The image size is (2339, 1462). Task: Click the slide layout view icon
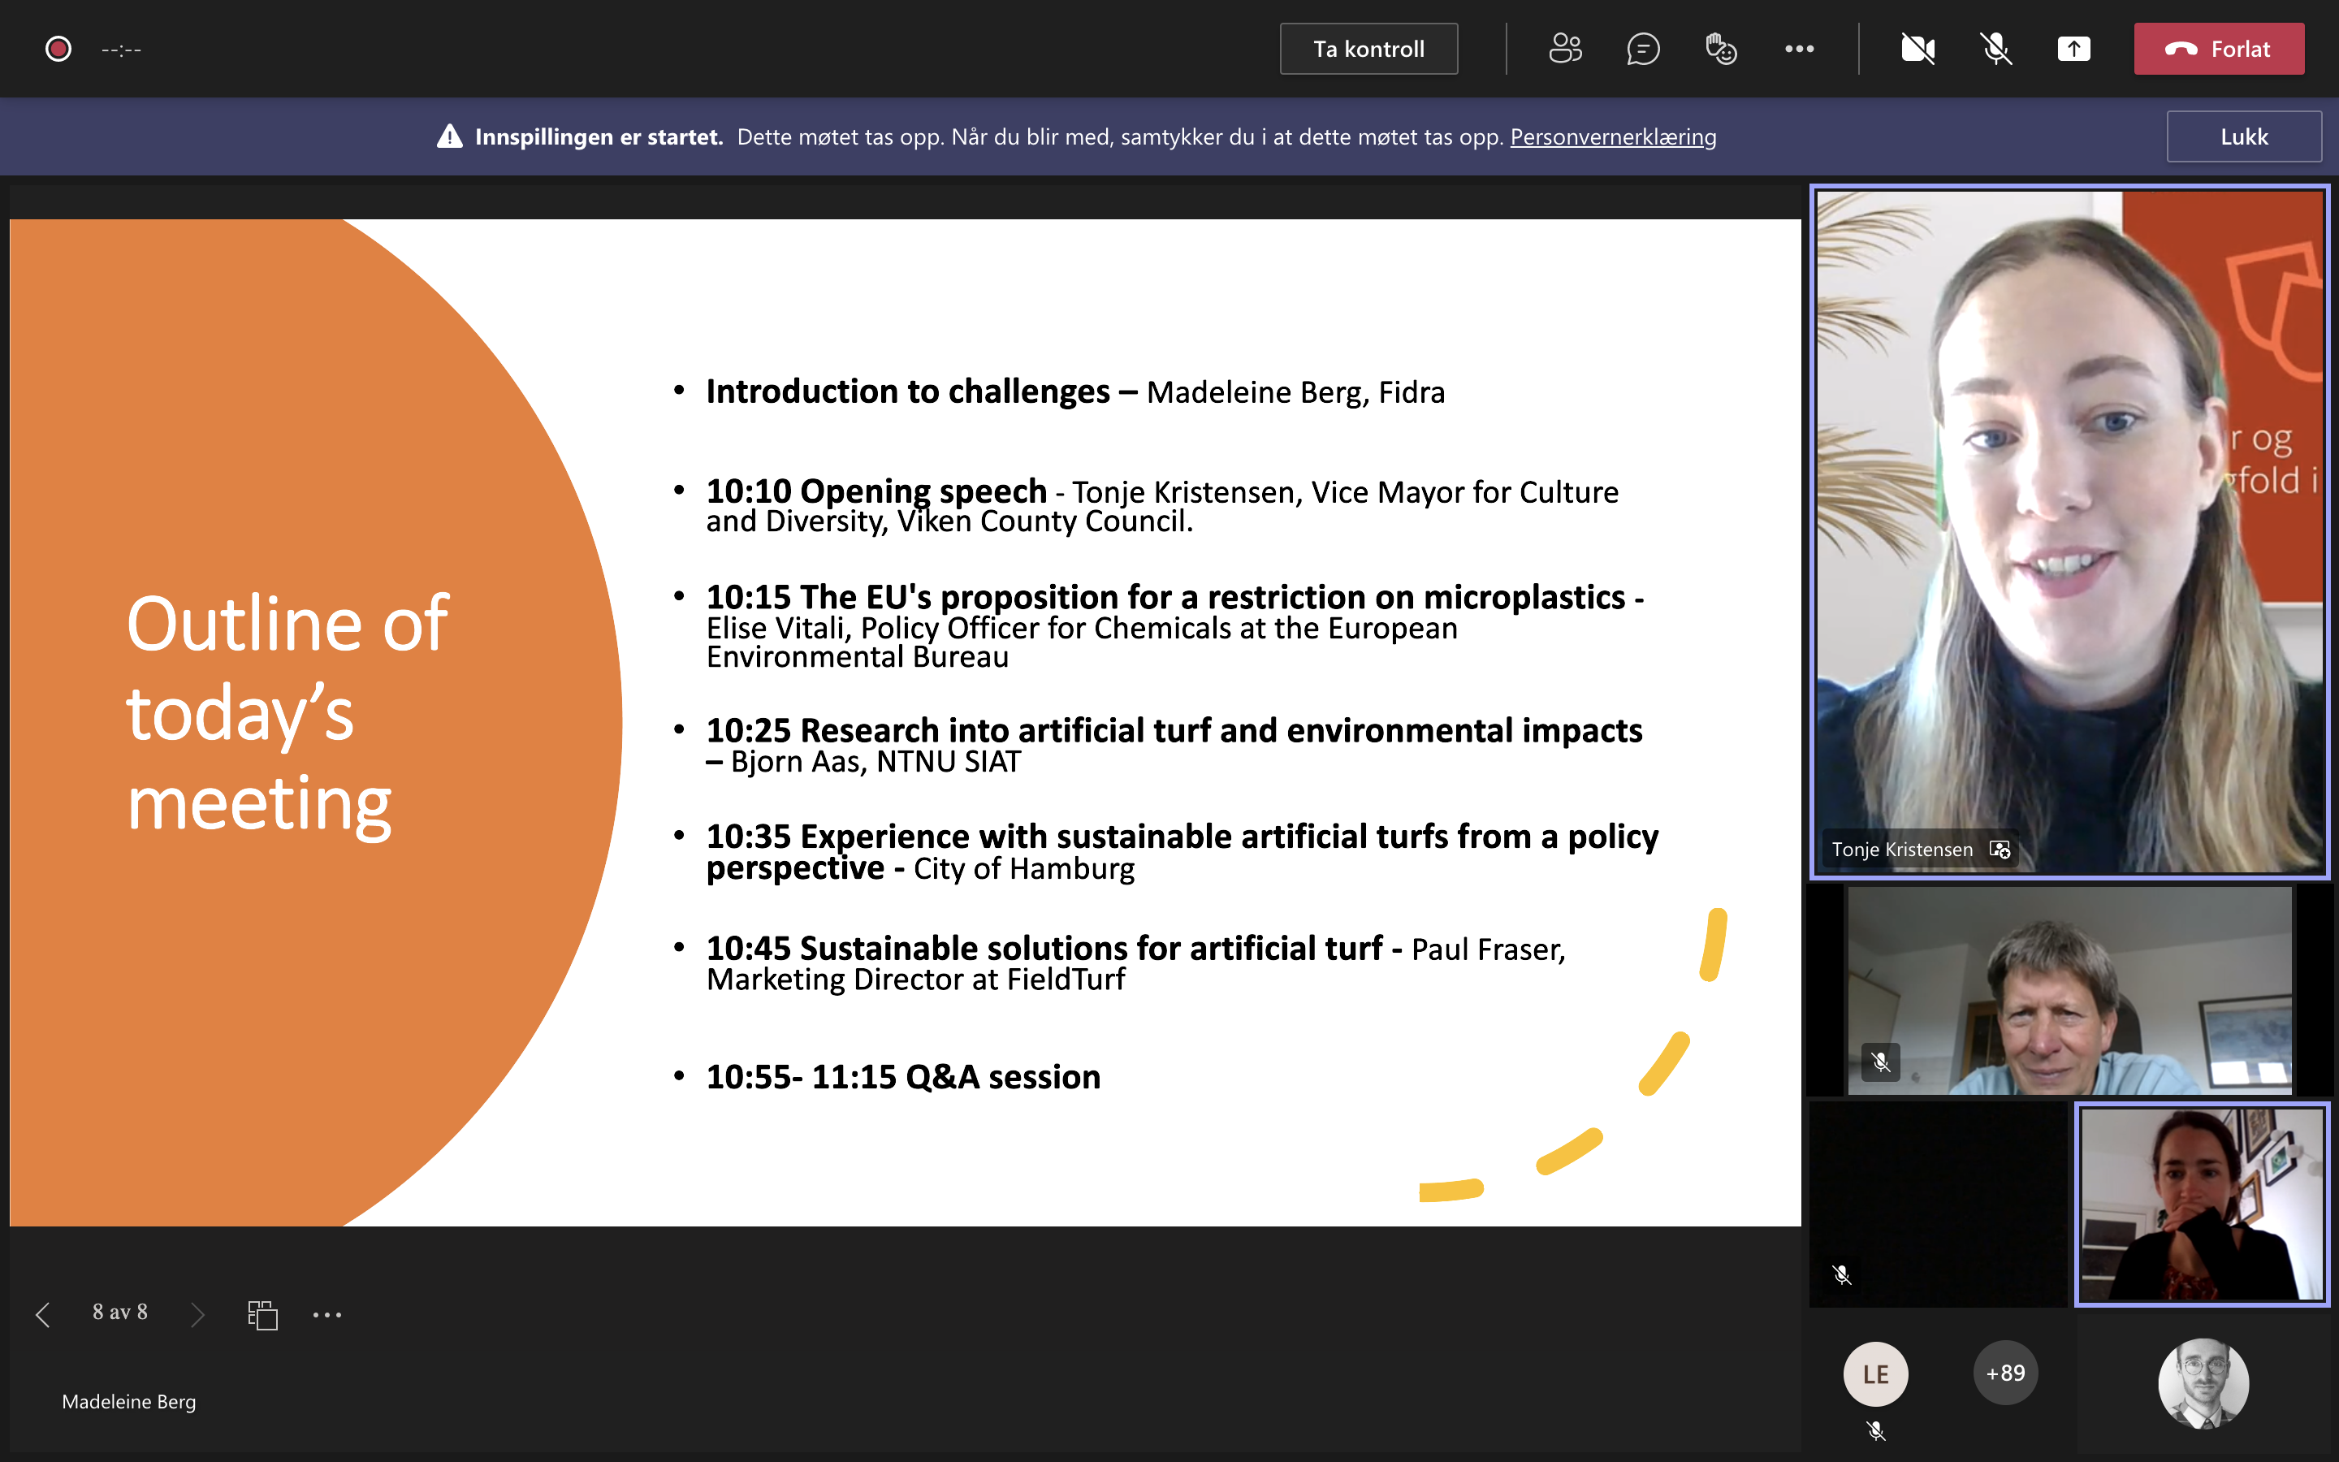262,1314
